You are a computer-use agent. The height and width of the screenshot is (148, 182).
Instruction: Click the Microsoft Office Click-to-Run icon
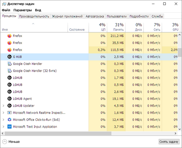click(9, 120)
